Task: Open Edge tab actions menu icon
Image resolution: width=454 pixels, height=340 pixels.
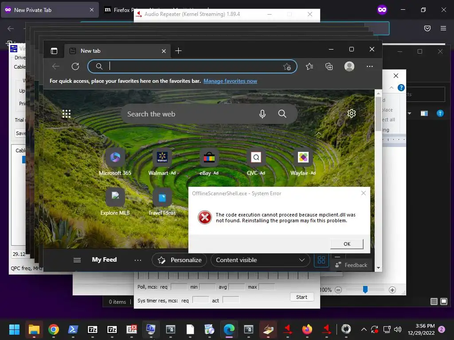Action: (x=54, y=51)
